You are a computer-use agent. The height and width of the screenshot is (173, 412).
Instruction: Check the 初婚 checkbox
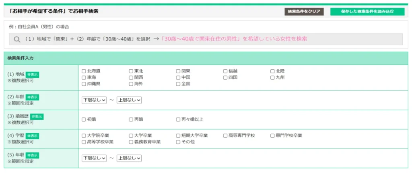coord(84,120)
